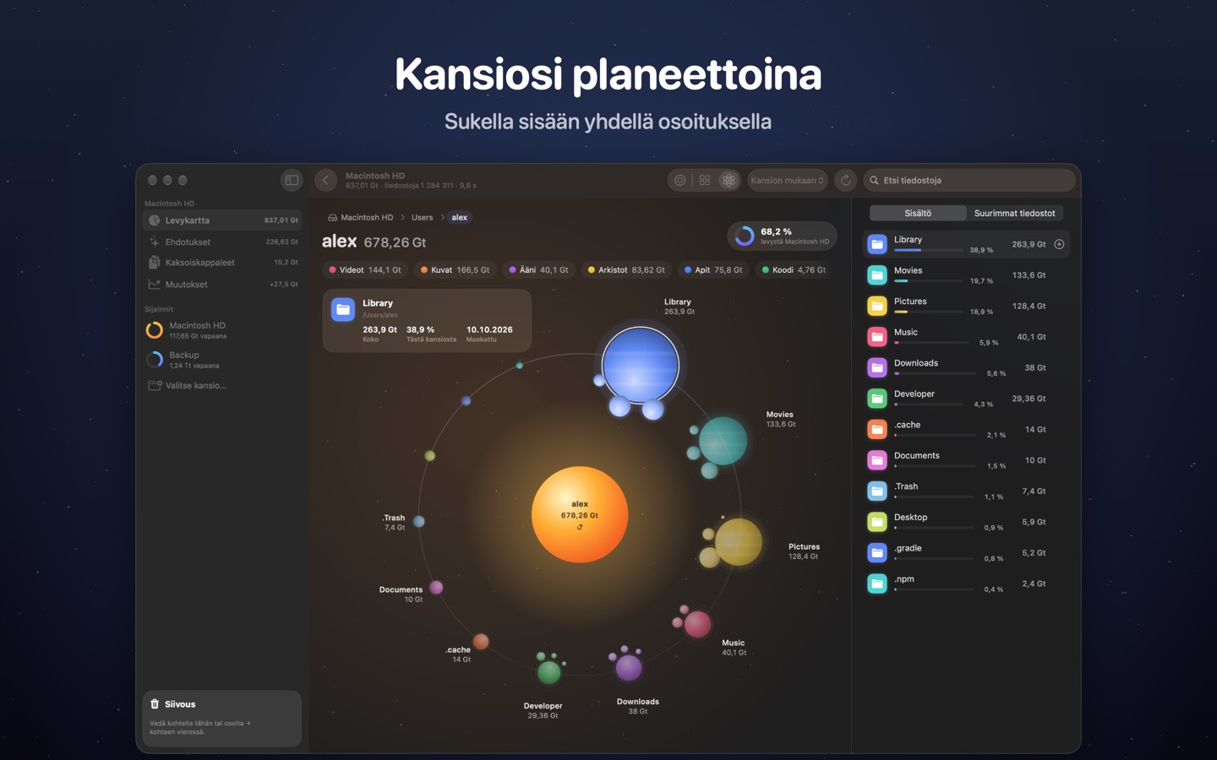Select the yellow Pictures planet
The image size is (1217, 760).
(x=739, y=542)
